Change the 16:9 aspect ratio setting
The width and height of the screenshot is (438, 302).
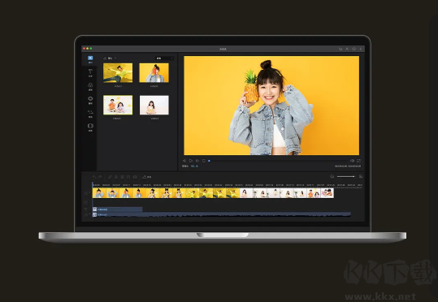pyautogui.click(x=194, y=166)
